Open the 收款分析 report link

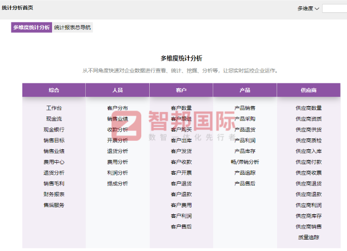117,129
